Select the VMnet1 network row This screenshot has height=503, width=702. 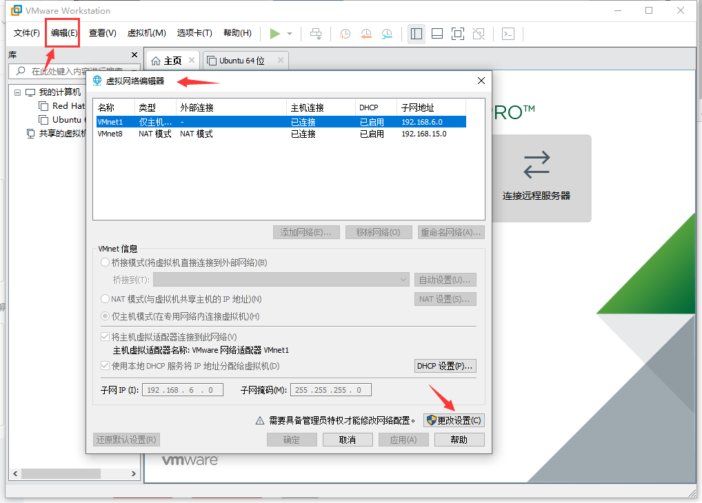281,122
